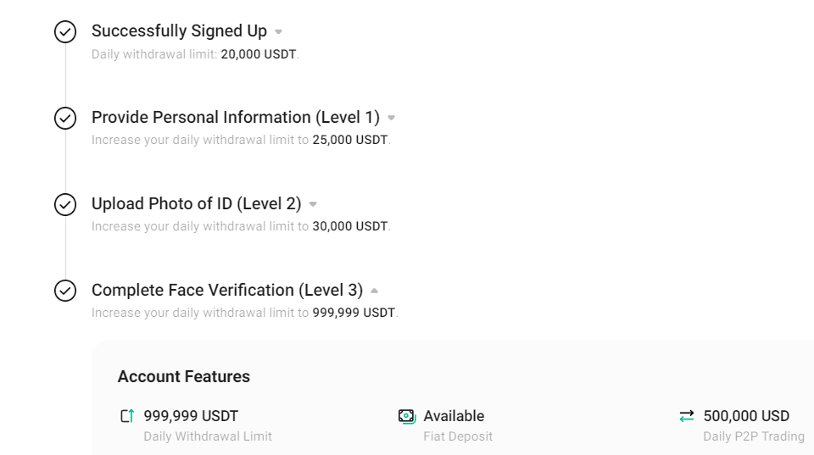Expand the Successfully Signed Up section arrow

(278, 32)
